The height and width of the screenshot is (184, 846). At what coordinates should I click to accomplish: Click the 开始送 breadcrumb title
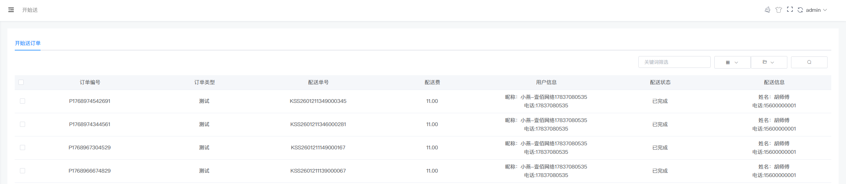30,10
